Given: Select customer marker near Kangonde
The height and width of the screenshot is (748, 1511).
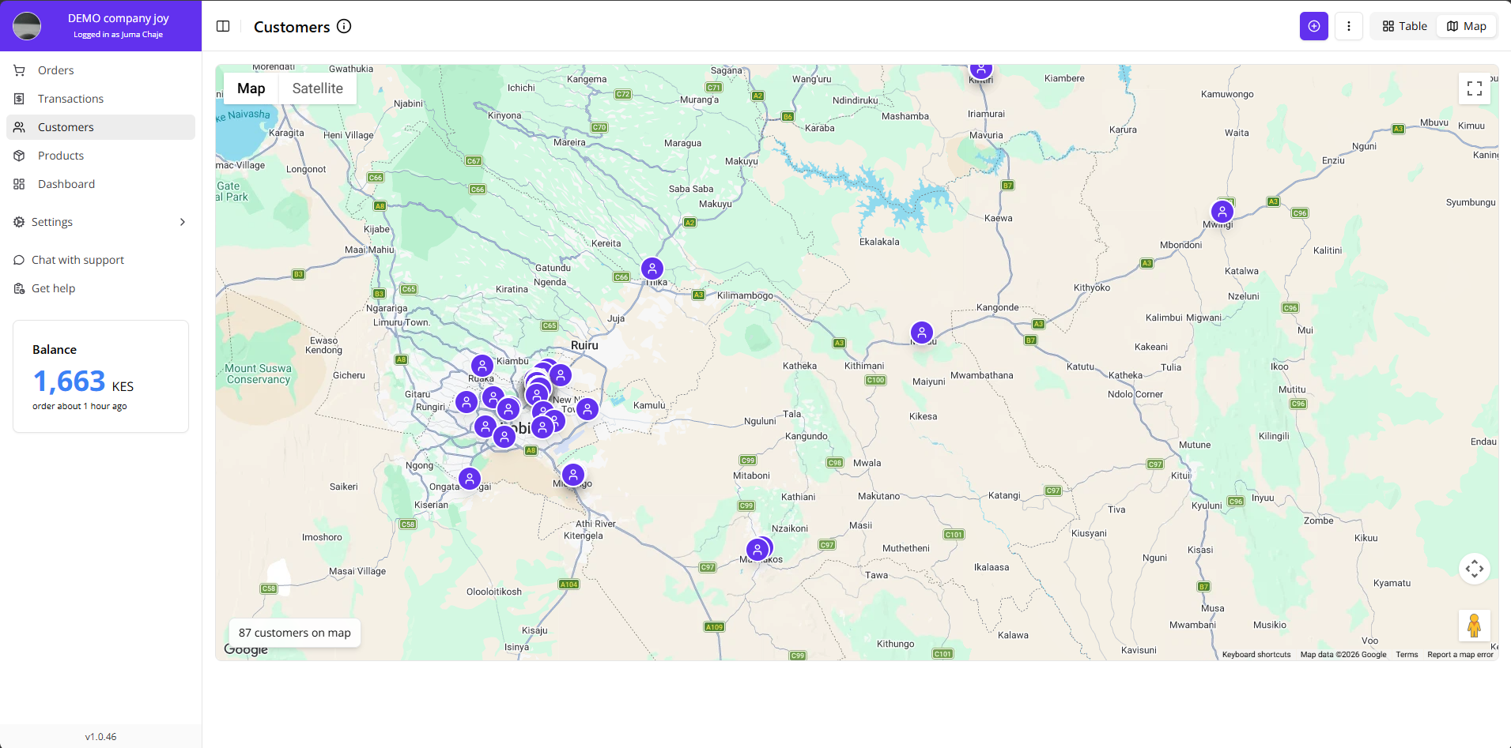Looking at the screenshot, I should coord(922,333).
